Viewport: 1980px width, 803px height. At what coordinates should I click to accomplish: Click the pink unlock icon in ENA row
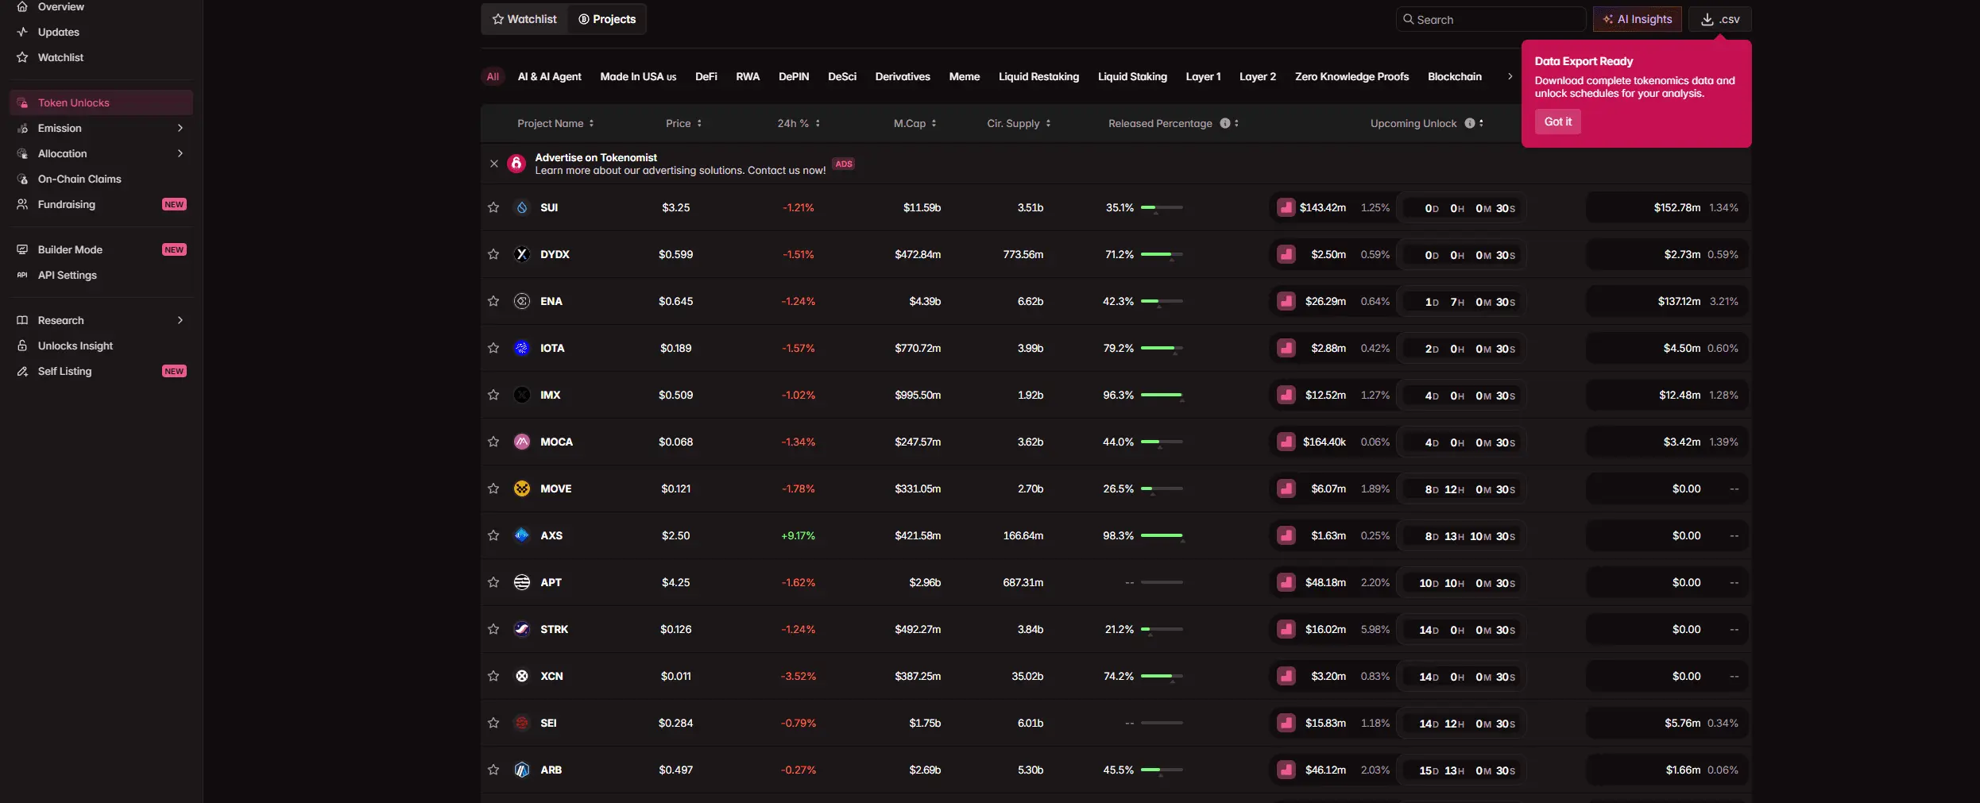pos(1286,301)
